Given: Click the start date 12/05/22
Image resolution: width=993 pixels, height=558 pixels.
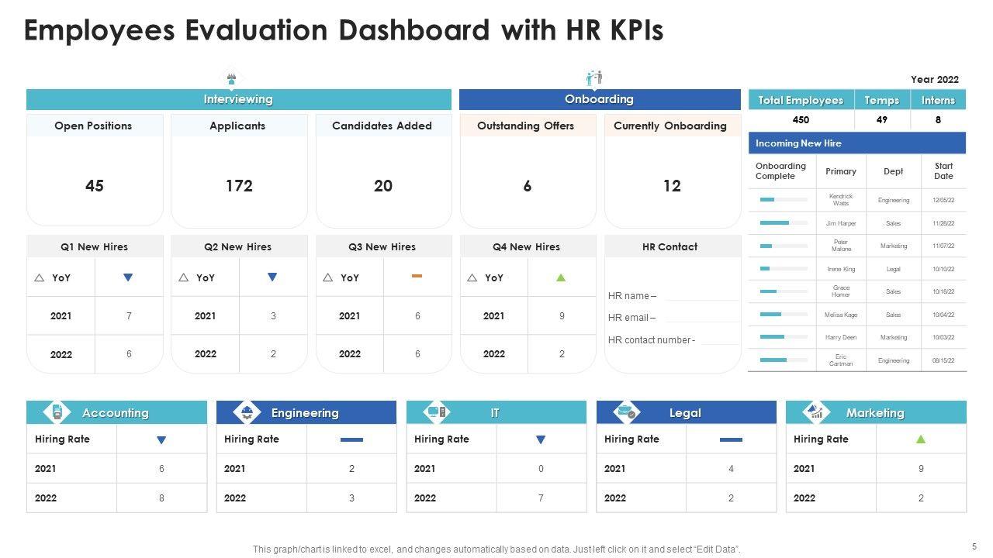Looking at the screenshot, I should pyautogui.click(x=944, y=200).
